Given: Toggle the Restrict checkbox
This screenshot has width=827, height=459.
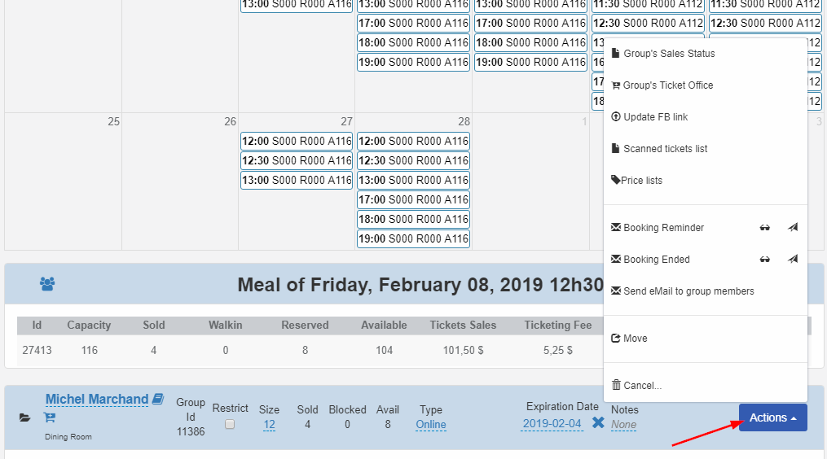Looking at the screenshot, I should pyautogui.click(x=230, y=424).
